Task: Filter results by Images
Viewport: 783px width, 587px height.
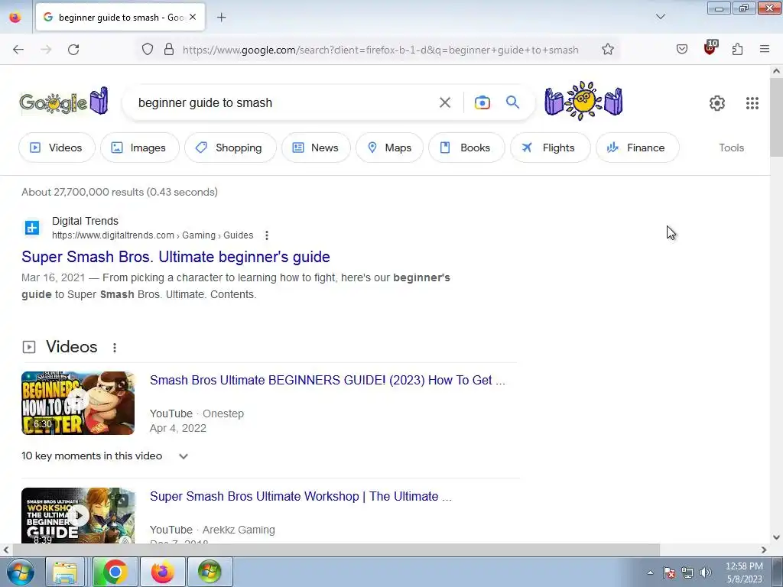Action: tap(139, 148)
